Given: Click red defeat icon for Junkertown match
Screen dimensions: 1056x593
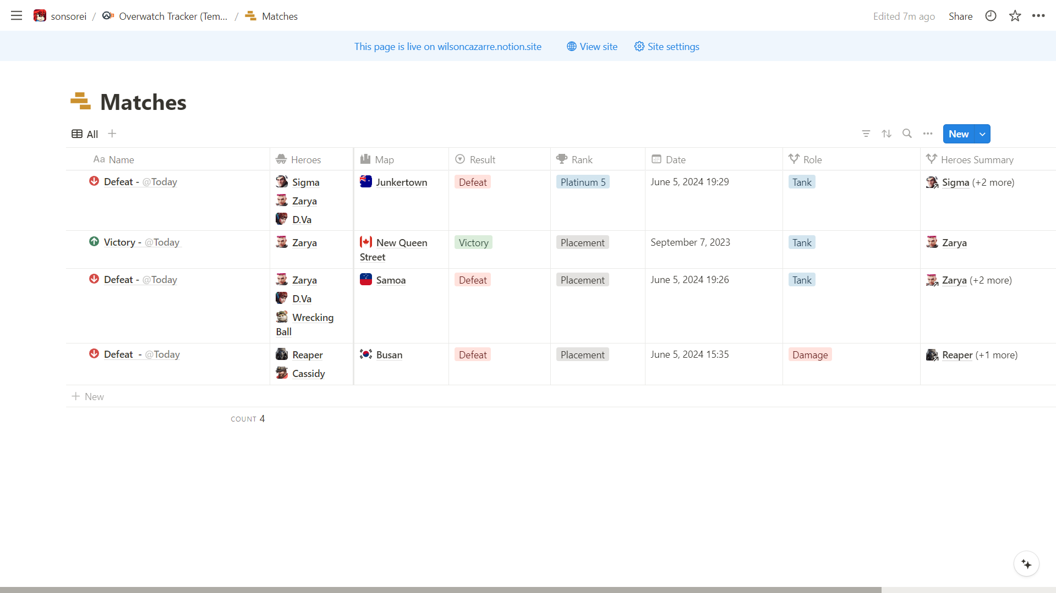Looking at the screenshot, I should click(94, 181).
